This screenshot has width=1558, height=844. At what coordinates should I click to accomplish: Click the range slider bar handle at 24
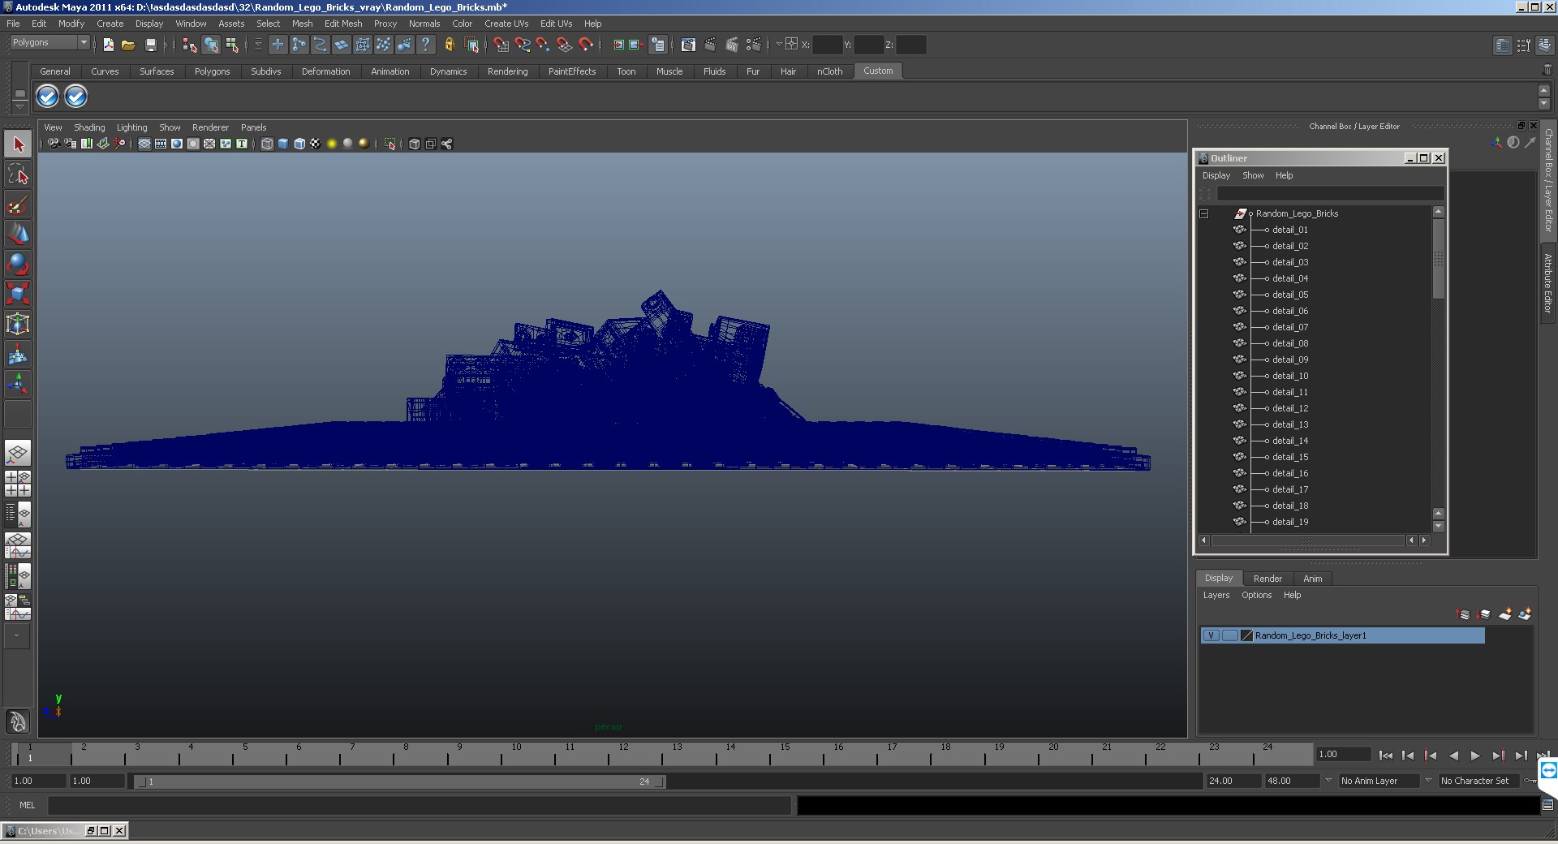click(660, 782)
